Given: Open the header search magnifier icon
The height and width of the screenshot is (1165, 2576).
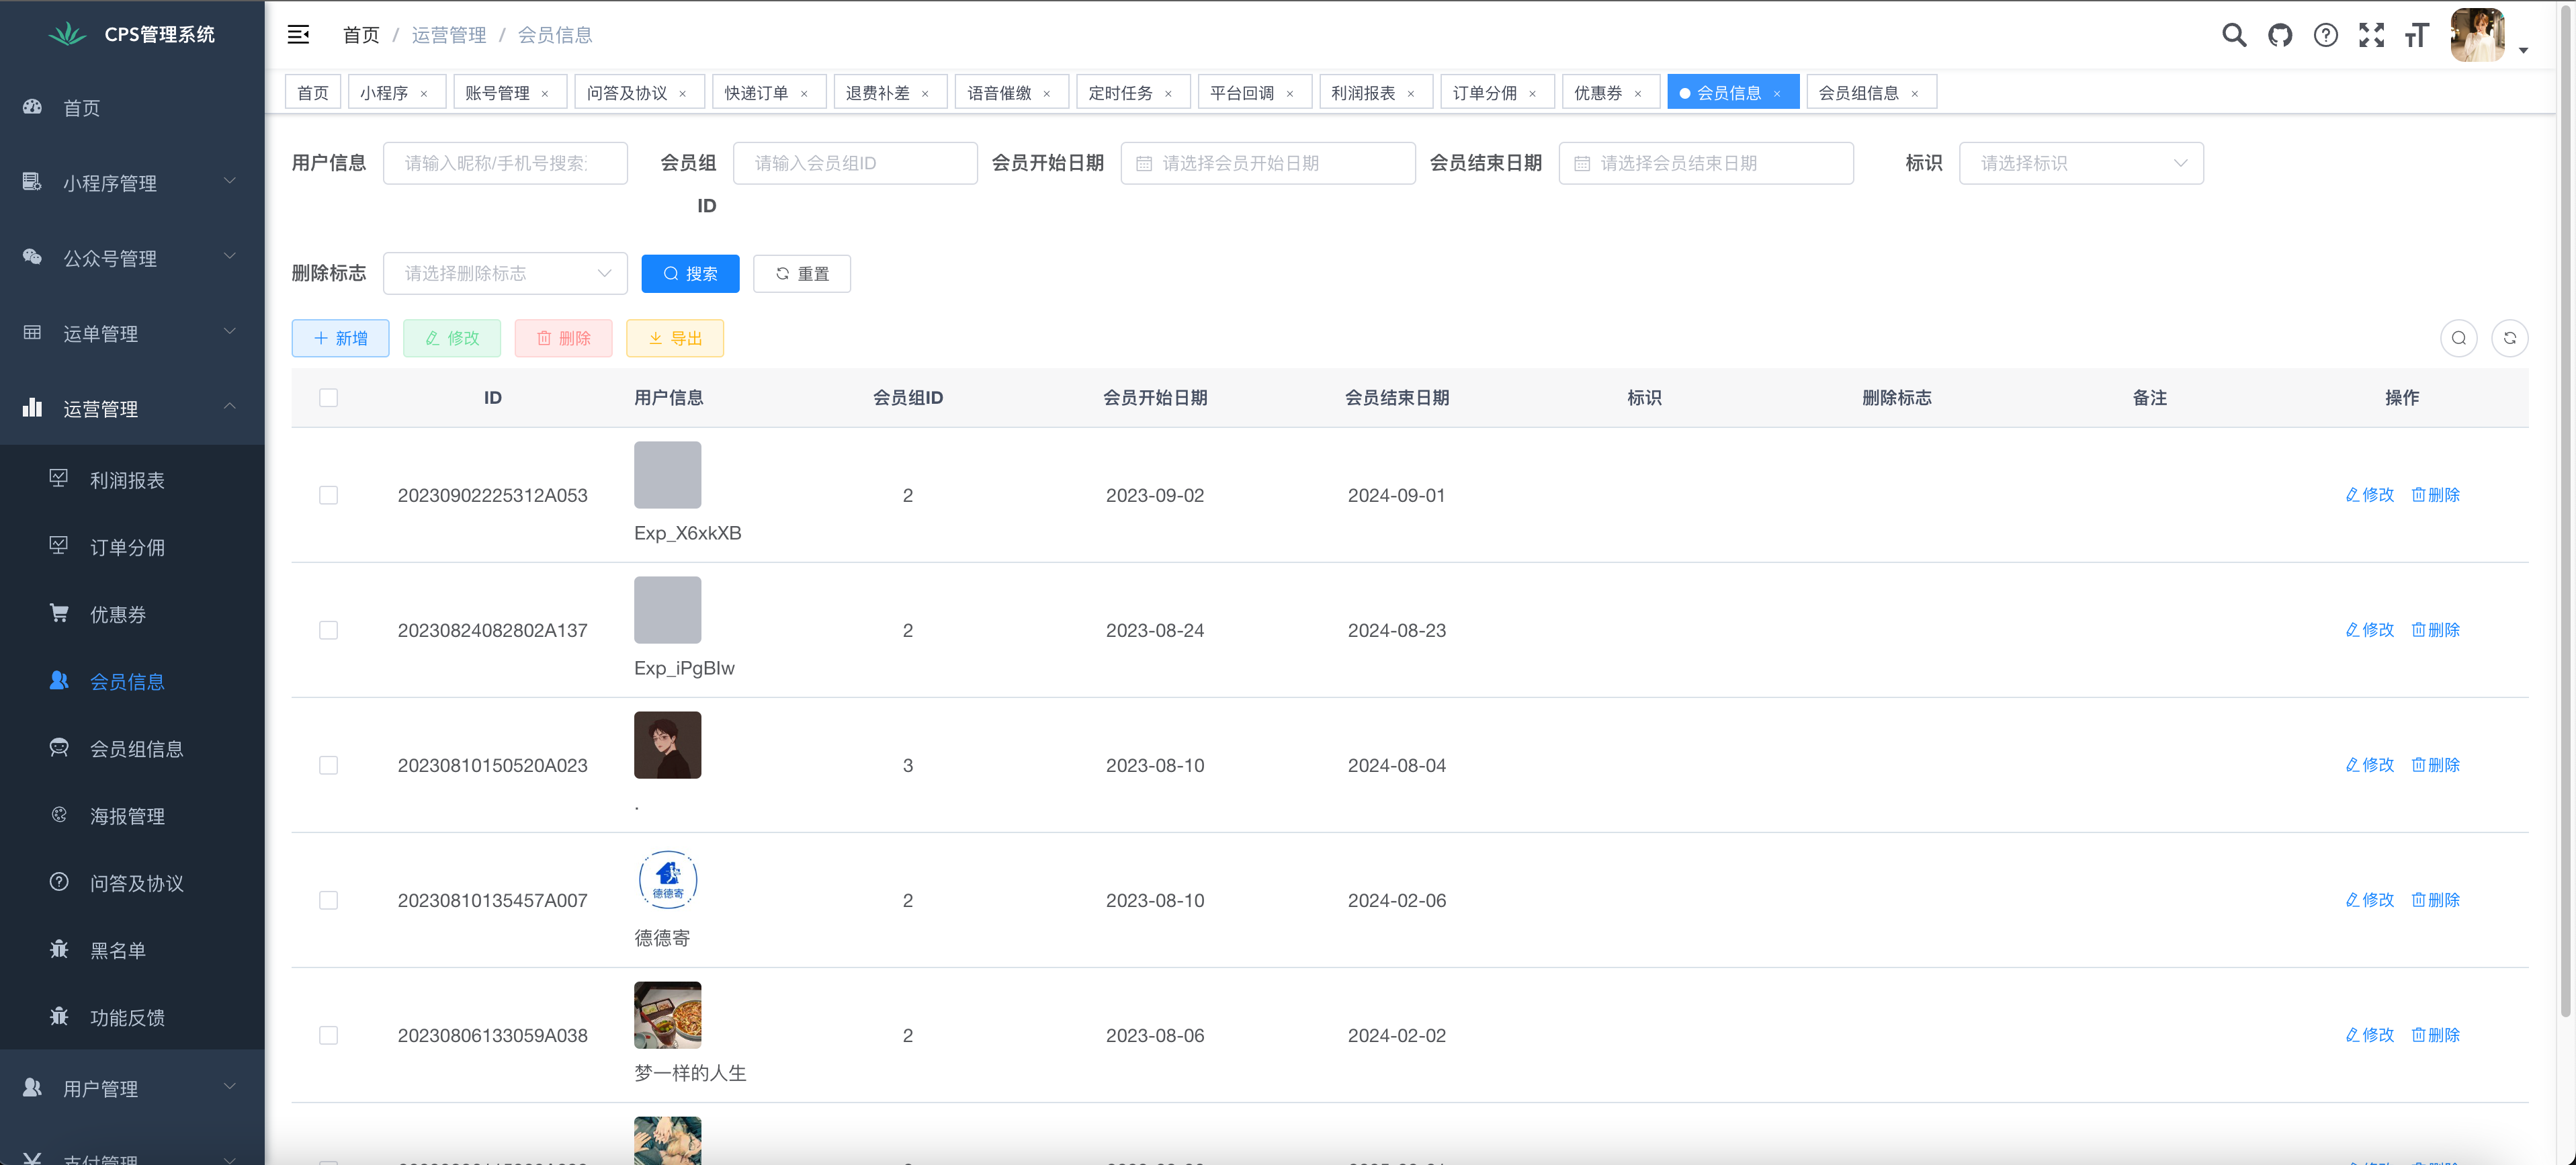Looking at the screenshot, I should tap(2234, 35).
